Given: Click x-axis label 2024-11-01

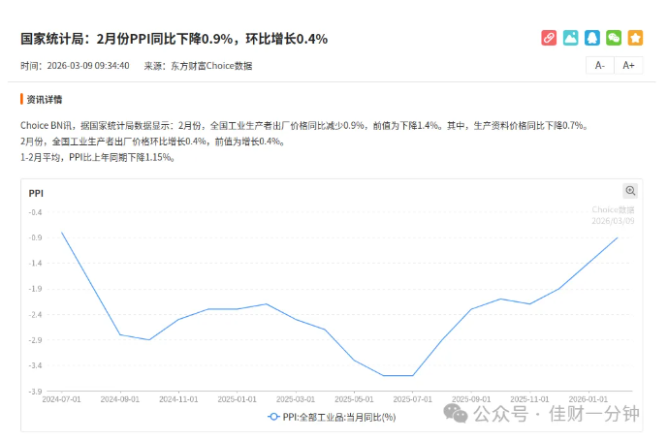Looking at the screenshot, I should point(178,399).
